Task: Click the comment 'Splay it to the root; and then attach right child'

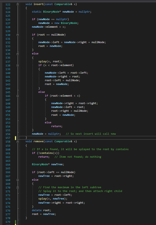Action: tap(80, 191)
